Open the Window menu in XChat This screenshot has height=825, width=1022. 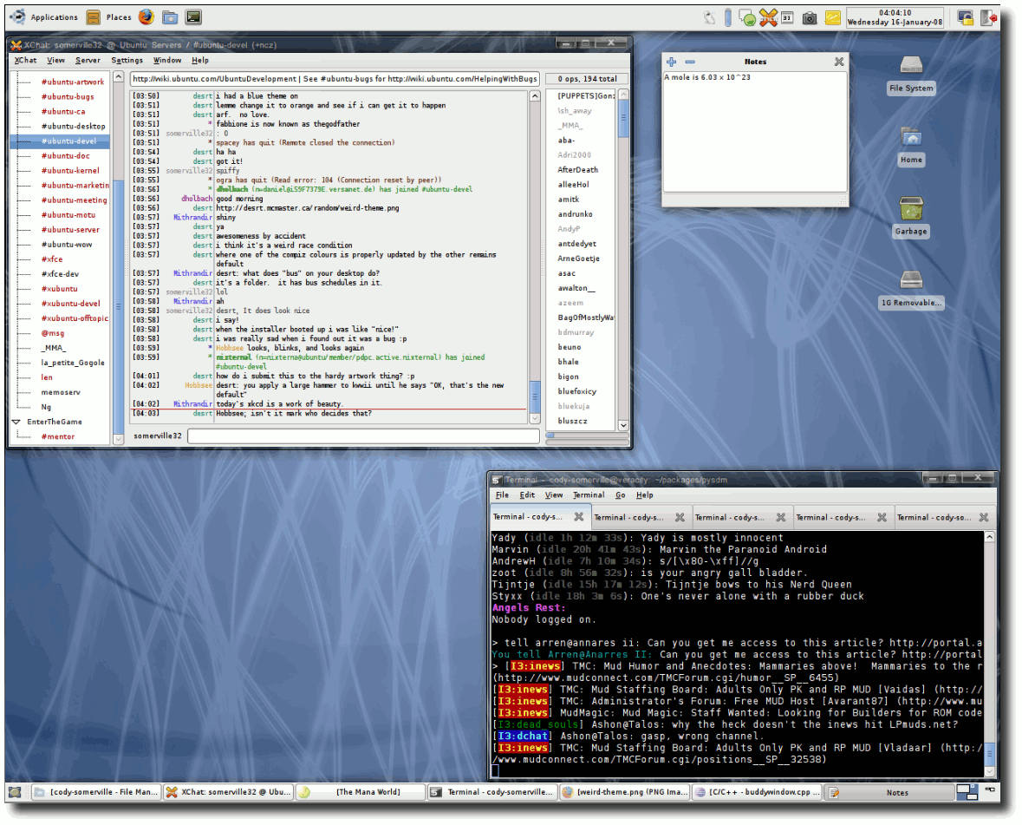point(166,61)
